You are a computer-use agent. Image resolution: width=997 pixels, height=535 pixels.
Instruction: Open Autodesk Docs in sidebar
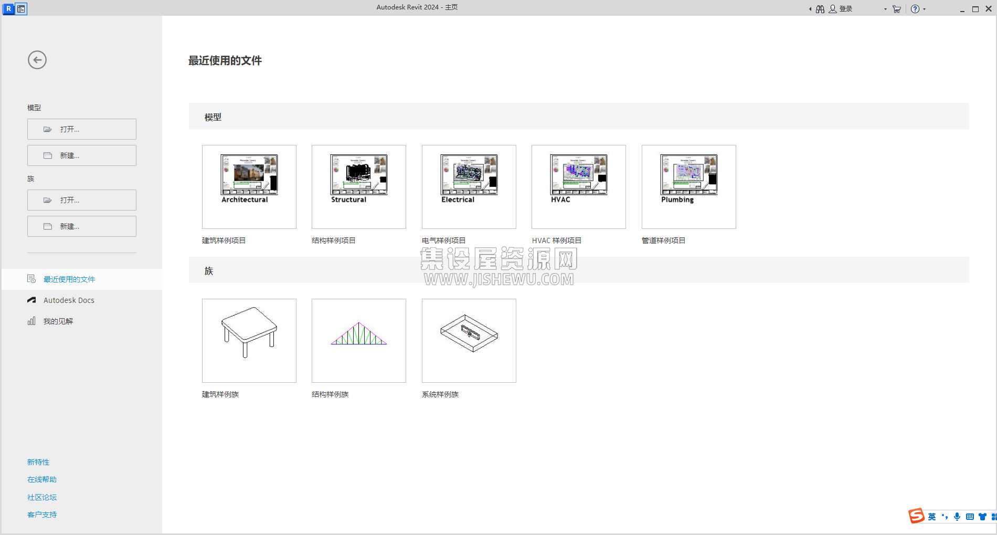82,300
